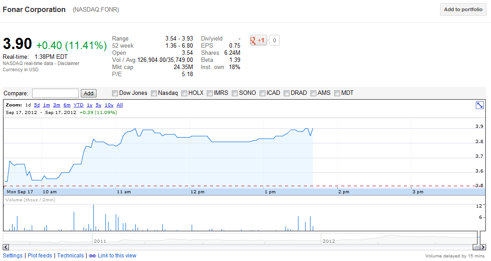491x261 pixels.
Task: Click the Fonar Corporation title
Action: pos(34,10)
